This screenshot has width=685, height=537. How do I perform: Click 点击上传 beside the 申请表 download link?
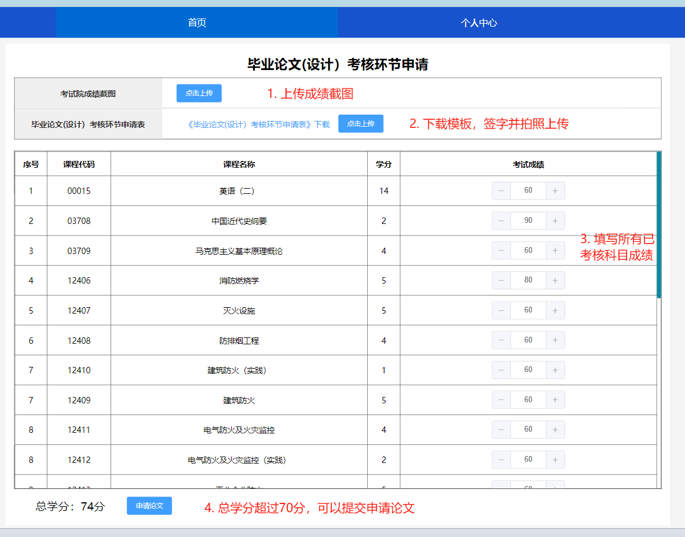[360, 124]
